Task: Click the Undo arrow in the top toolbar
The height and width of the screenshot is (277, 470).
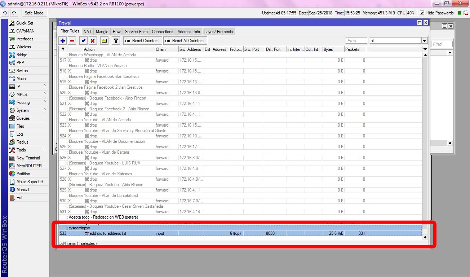Action: pyautogui.click(x=5, y=13)
